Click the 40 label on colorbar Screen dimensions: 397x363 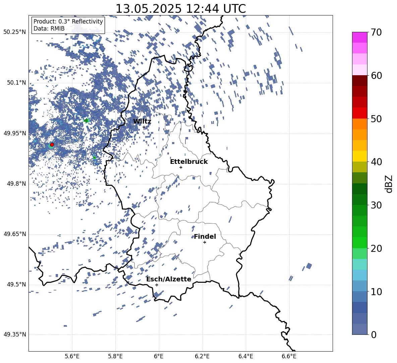376,162
